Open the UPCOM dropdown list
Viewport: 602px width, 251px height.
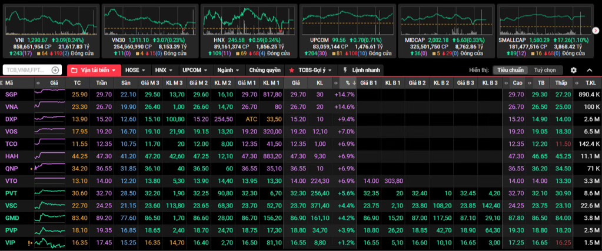pyautogui.click(x=195, y=70)
